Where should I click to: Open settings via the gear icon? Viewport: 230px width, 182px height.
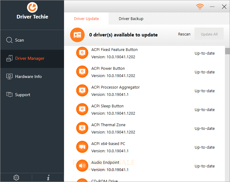pyautogui.click(x=16, y=177)
